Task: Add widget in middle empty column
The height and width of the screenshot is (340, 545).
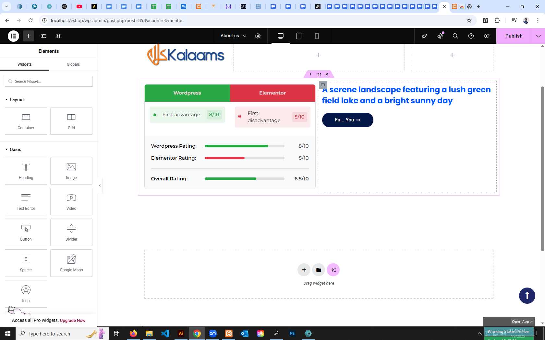Action: coord(319,55)
